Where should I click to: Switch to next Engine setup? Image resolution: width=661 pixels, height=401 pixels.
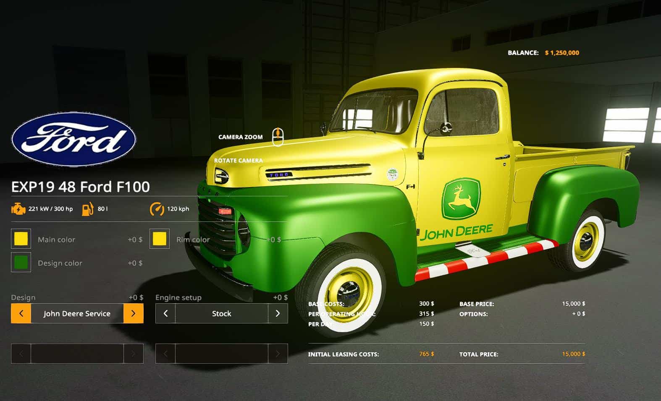click(x=278, y=313)
